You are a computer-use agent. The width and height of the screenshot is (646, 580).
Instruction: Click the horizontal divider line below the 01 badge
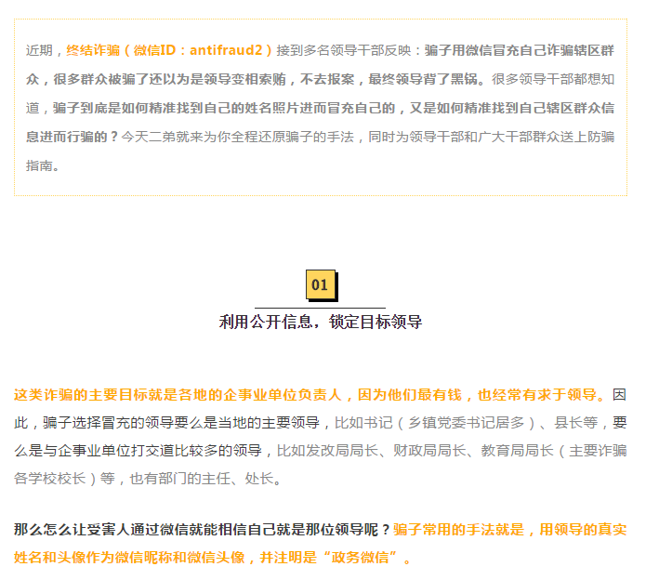(320, 307)
